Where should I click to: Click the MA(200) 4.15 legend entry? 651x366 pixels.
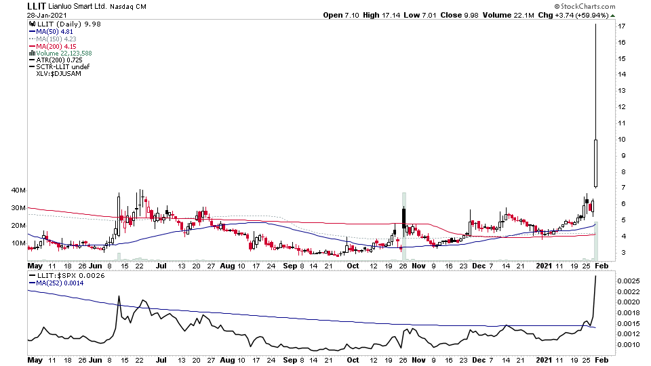(x=56, y=47)
